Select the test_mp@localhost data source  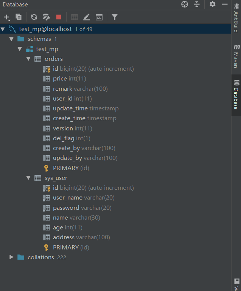tap(45, 29)
